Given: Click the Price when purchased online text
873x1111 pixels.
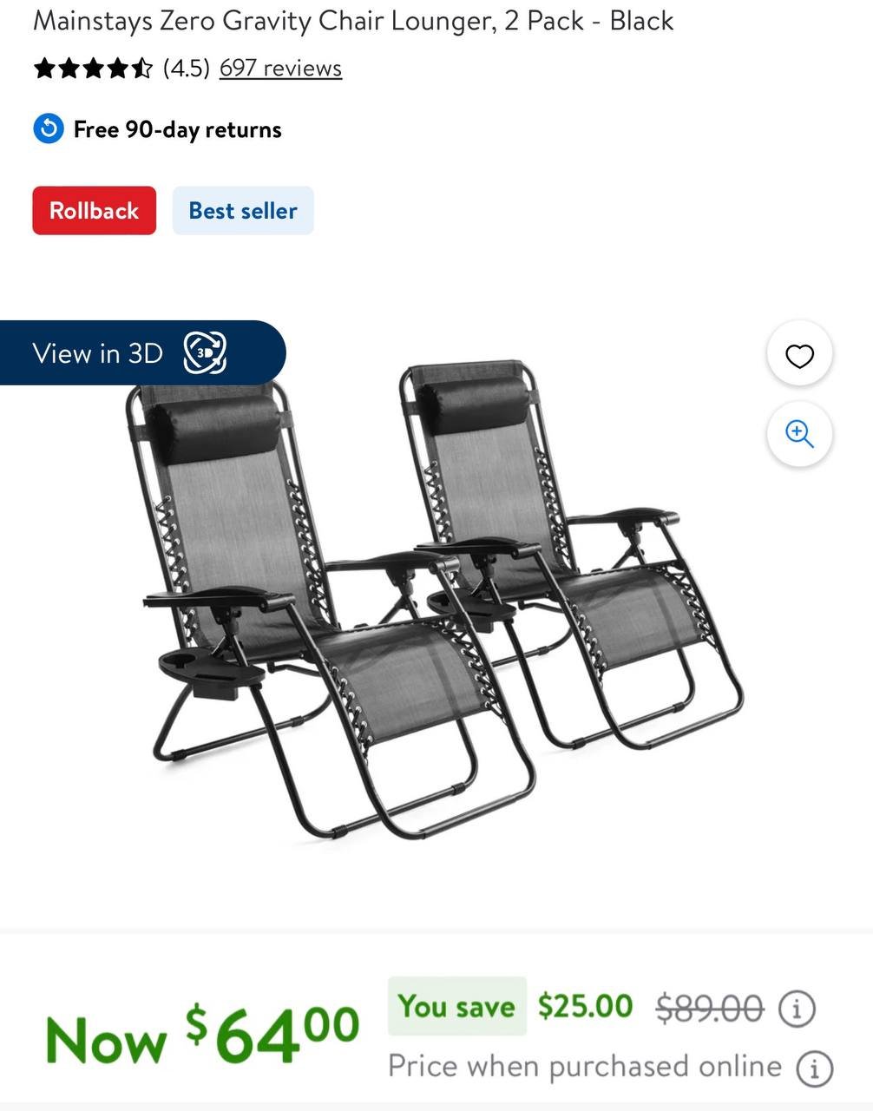Looking at the screenshot, I should pos(585,1066).
